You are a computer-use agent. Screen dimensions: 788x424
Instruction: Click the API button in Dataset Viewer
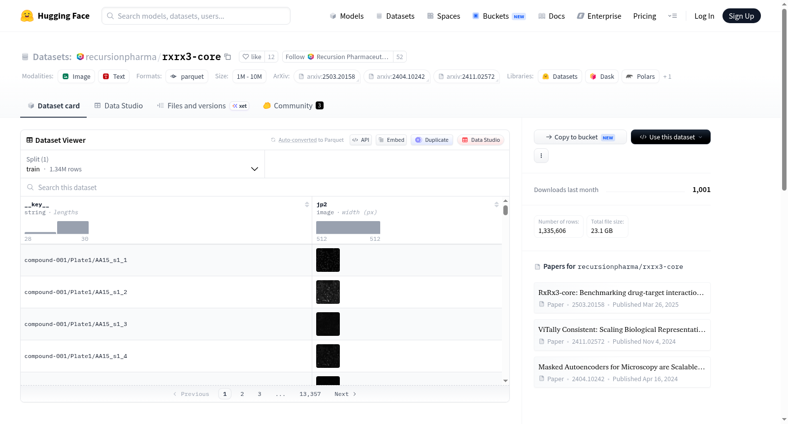tap(361, 140)
